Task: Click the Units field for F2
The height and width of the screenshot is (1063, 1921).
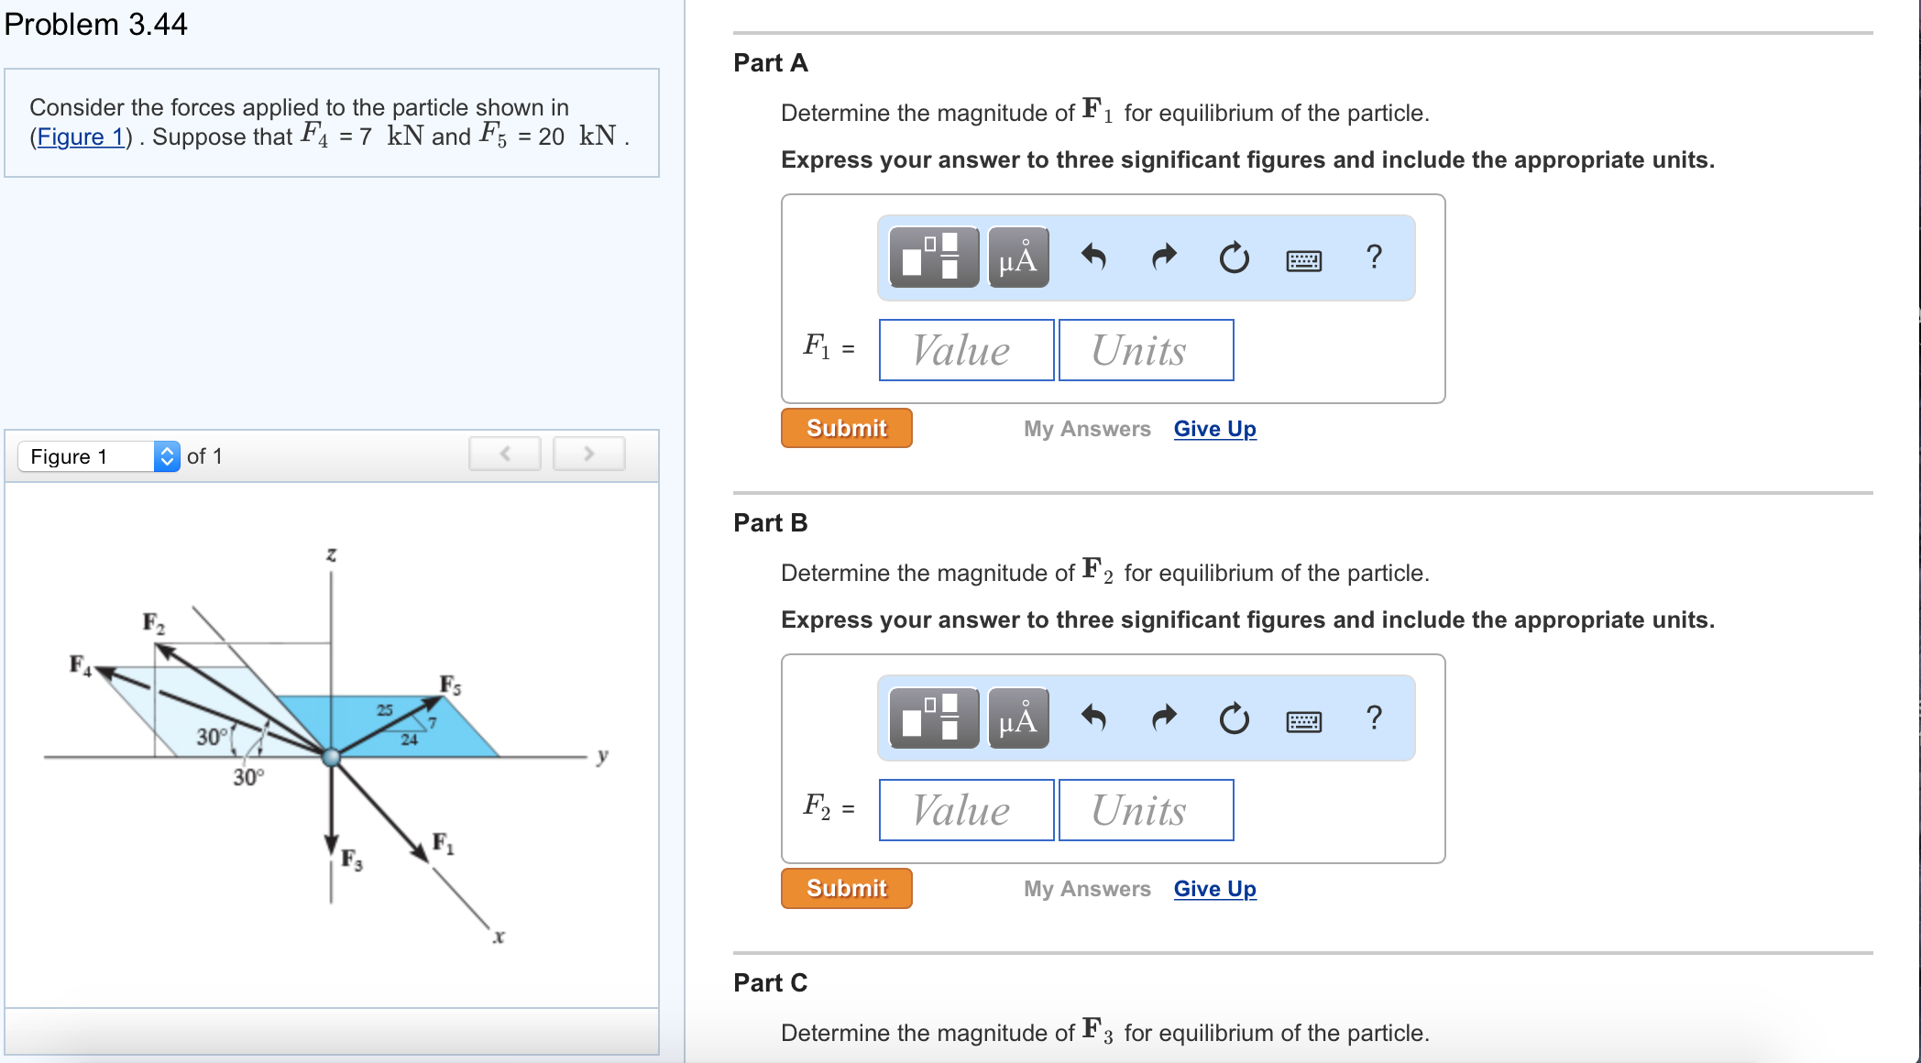Action: pos(1146,809)
